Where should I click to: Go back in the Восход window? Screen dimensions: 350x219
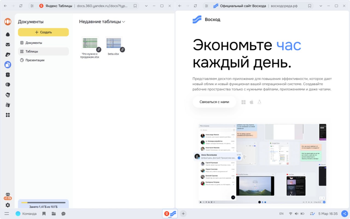point(180,6)
